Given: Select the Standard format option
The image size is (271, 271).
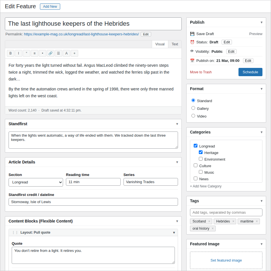Looking at the screenshot, I should (193, 100).
